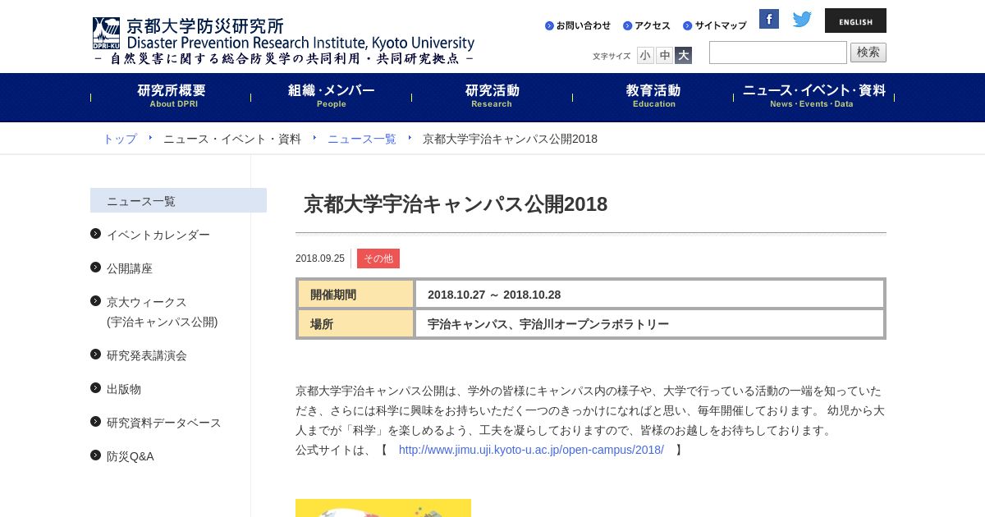Click the bullet icon beside 出版物
Screen dimensions: 985x517
tap(95, 388)
